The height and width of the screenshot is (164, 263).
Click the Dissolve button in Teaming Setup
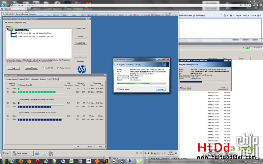pyautogui.click(x=80, y=36)
